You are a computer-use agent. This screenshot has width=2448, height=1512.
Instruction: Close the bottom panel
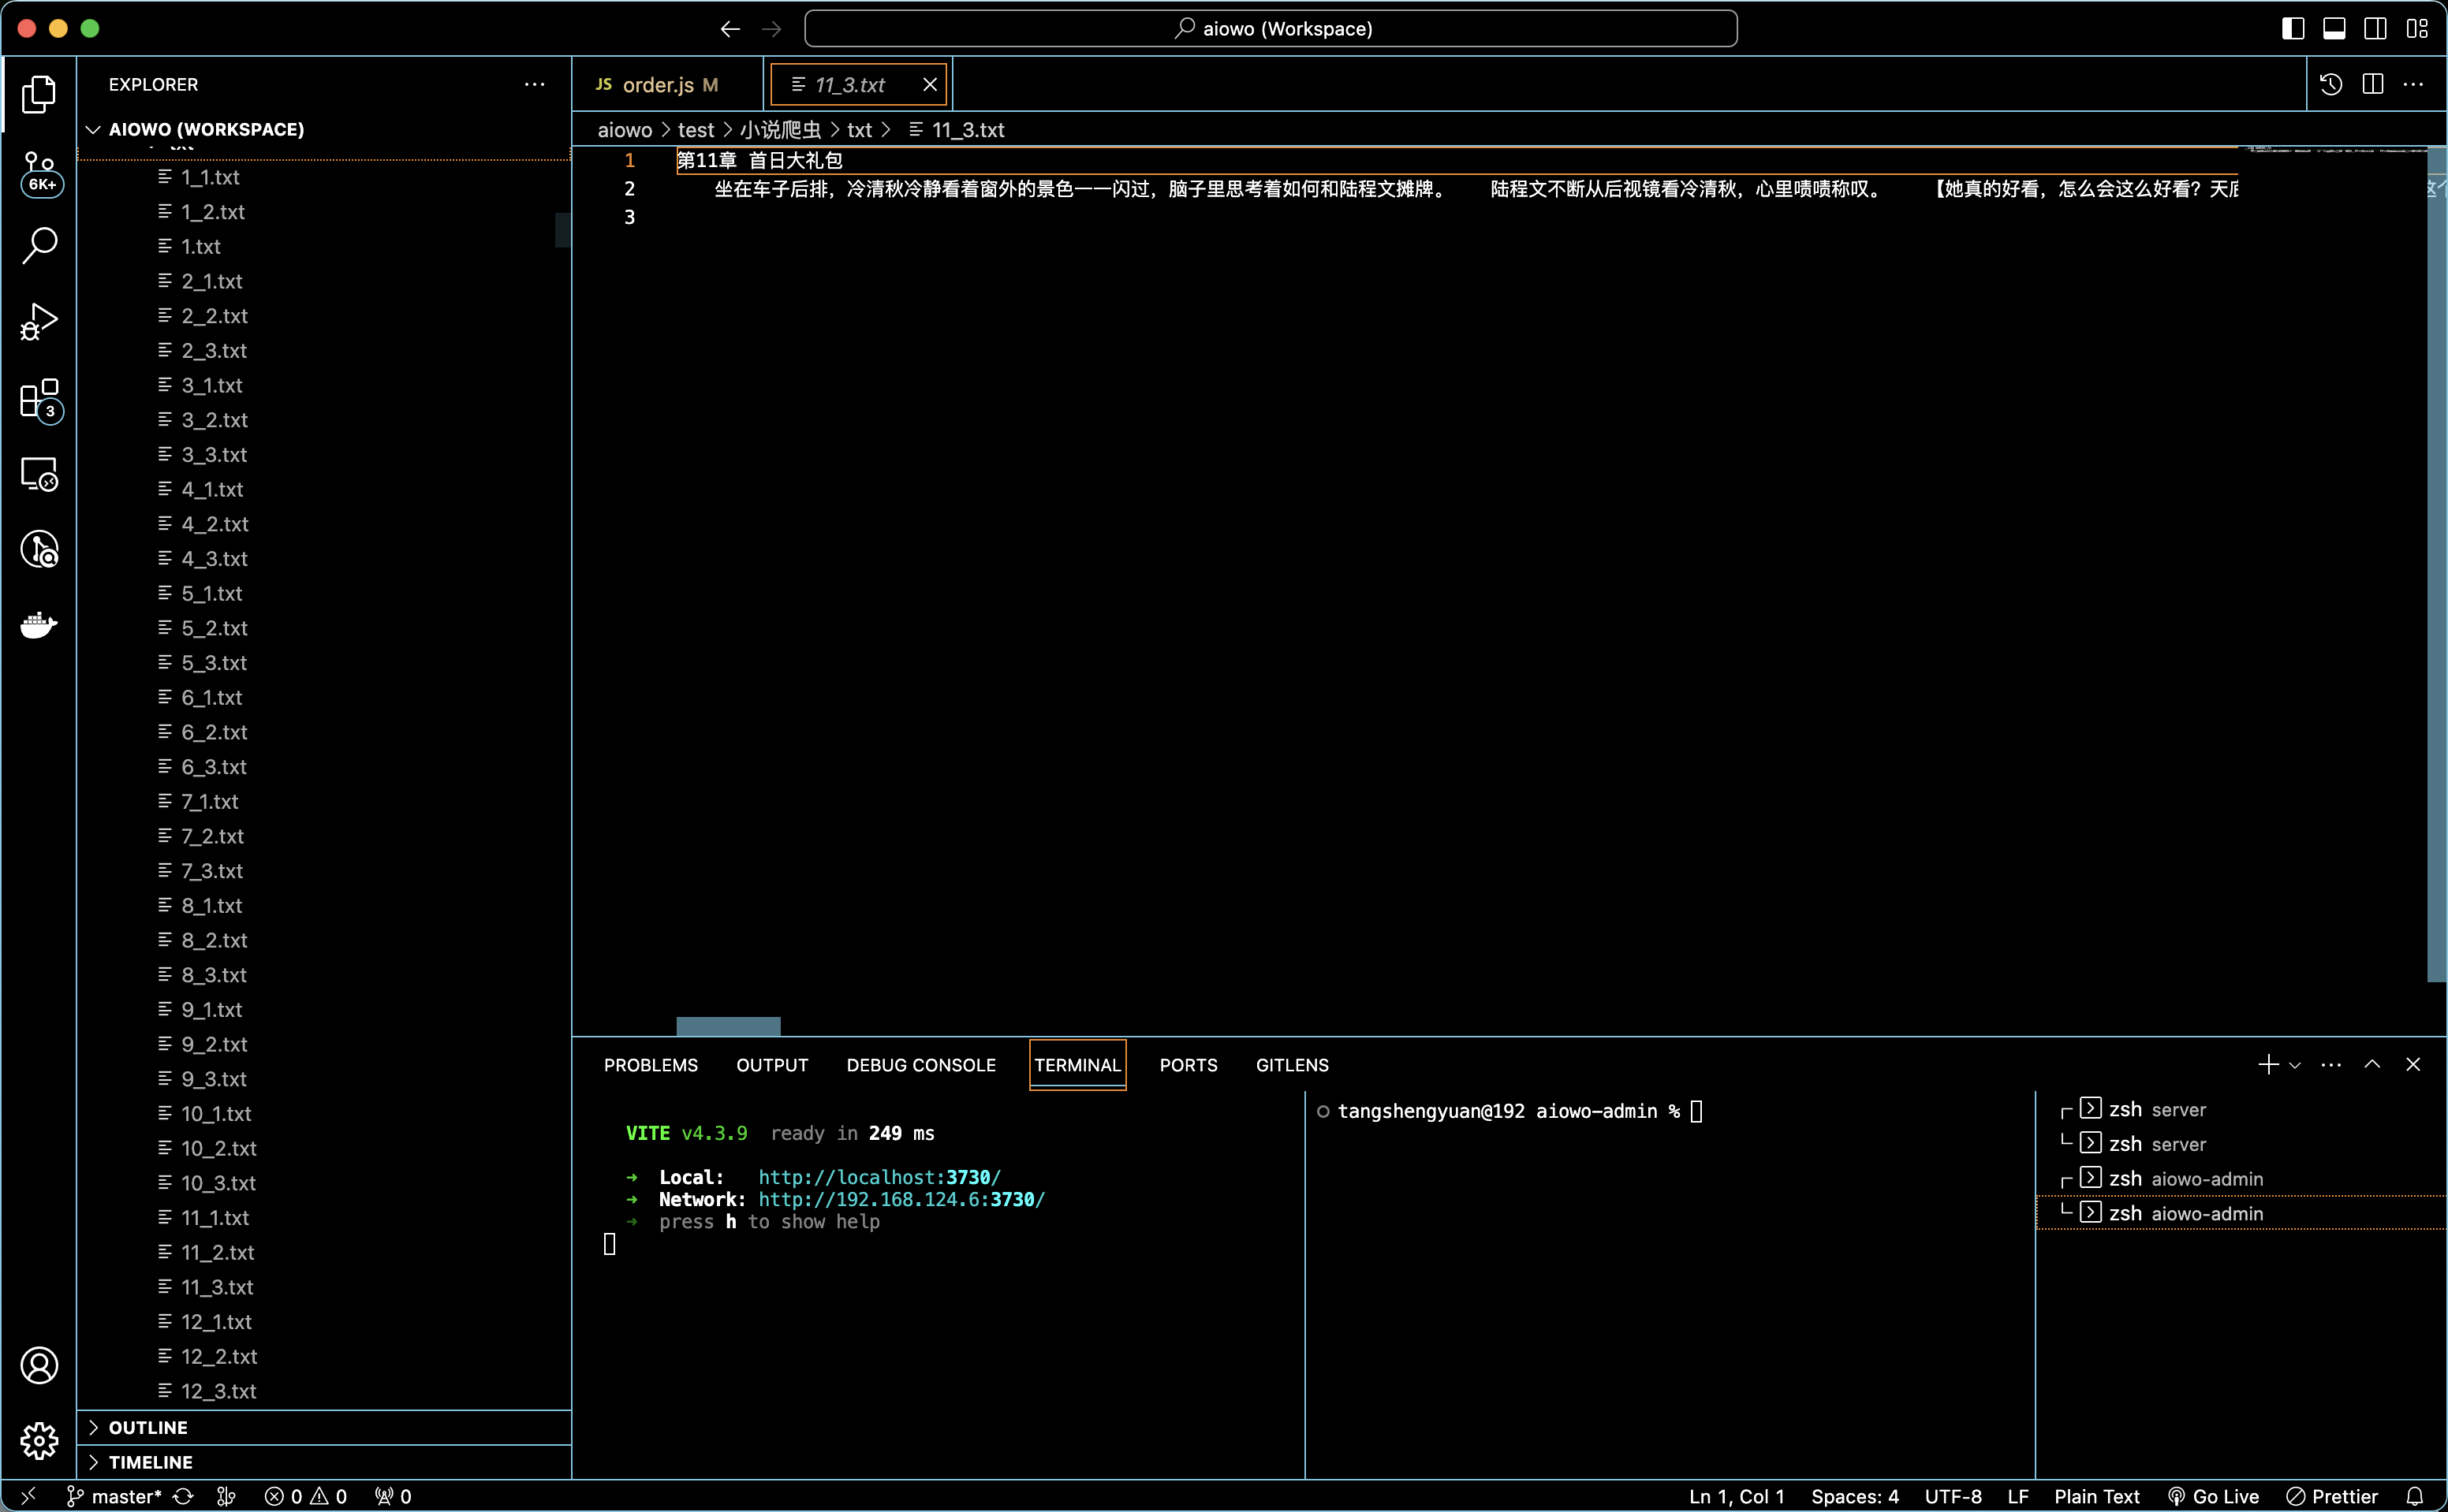pos(2413,1064)
